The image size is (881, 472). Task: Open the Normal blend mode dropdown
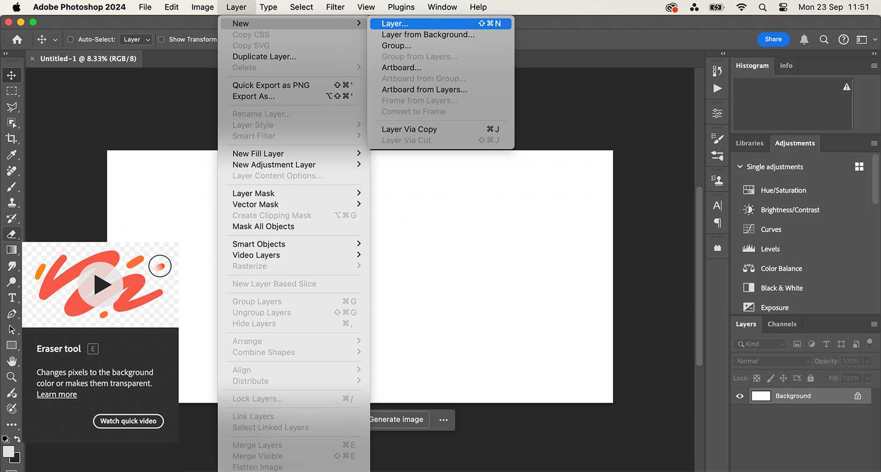pyautogui.click(x=772, y=361)
